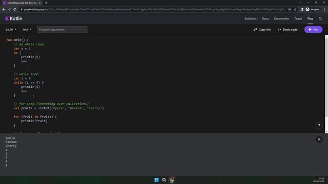Viewport: 328px width, 184px height.
Task: Click the 'println(x)' statement
Action: [x=30, y=57]
